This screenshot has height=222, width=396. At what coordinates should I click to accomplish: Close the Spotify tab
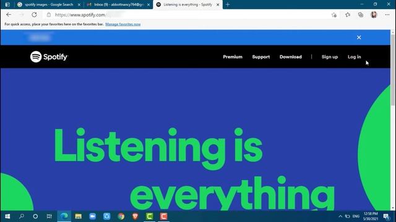tap(218, 4)
